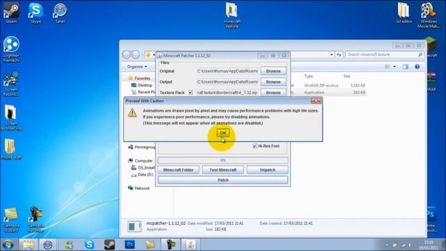446x251 pixels.
Task: Select Desktop in the navigation pane
Action: [x=141, y=85]
